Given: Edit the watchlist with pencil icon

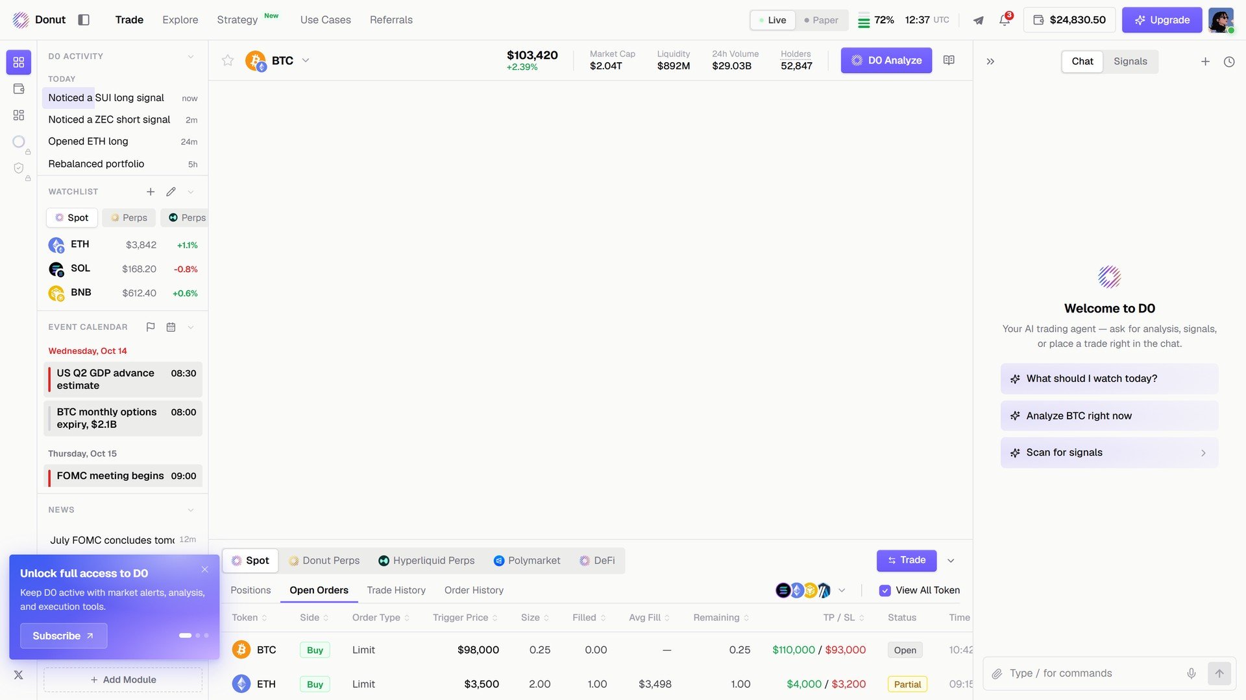Looking at the screenshot, I should coord(171,192).
